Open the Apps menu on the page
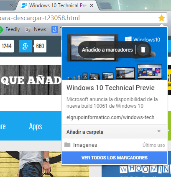The height and width of the screenshot is (177, 171). coord(36,126)
